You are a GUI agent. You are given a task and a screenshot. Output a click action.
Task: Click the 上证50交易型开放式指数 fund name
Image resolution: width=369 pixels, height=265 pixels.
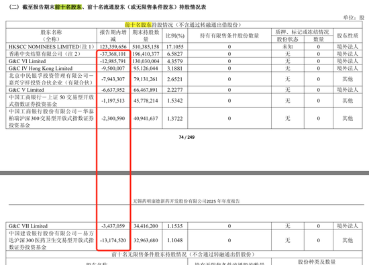51,101
